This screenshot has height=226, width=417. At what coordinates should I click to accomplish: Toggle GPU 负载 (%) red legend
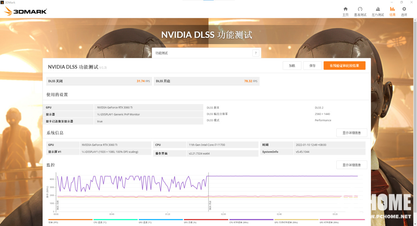[206, 221]
